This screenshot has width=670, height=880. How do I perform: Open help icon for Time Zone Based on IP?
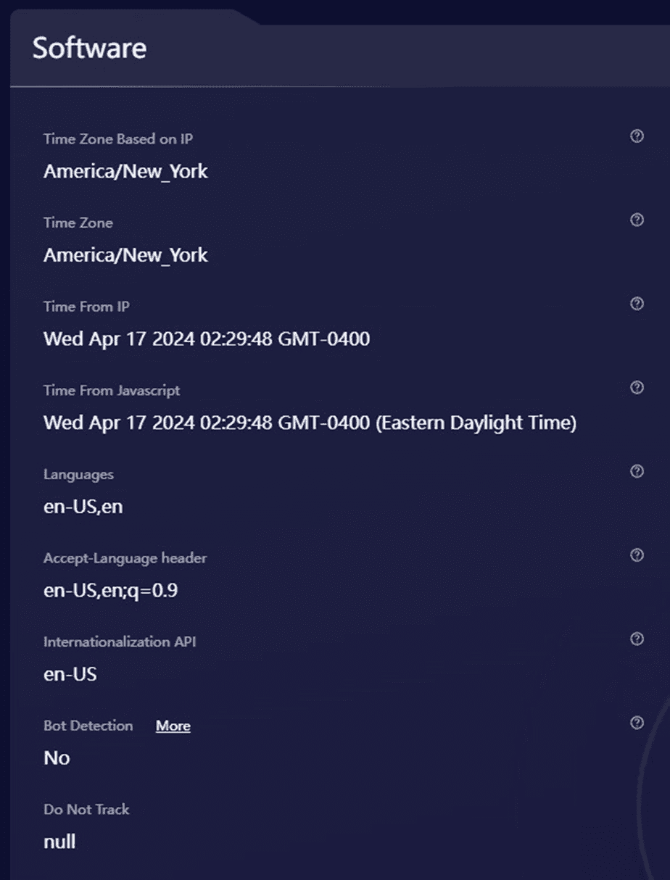tap(637, 136)
